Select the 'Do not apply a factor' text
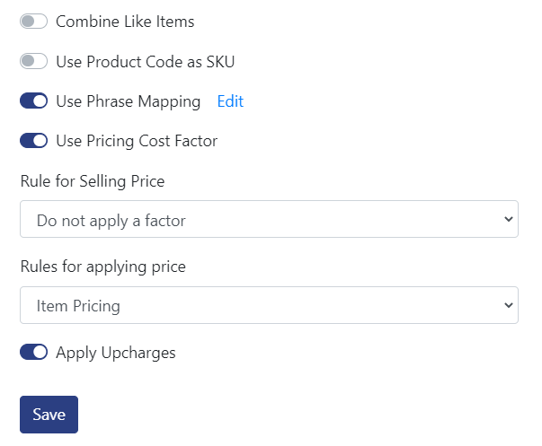542x446 pixels. coord(111,221)
